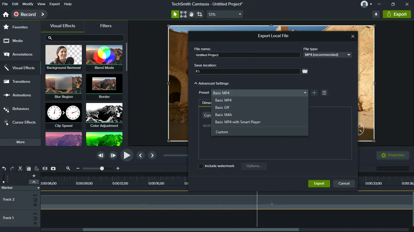
Task: Open the canvas zoom 53% dropdown
Action: 225,14
